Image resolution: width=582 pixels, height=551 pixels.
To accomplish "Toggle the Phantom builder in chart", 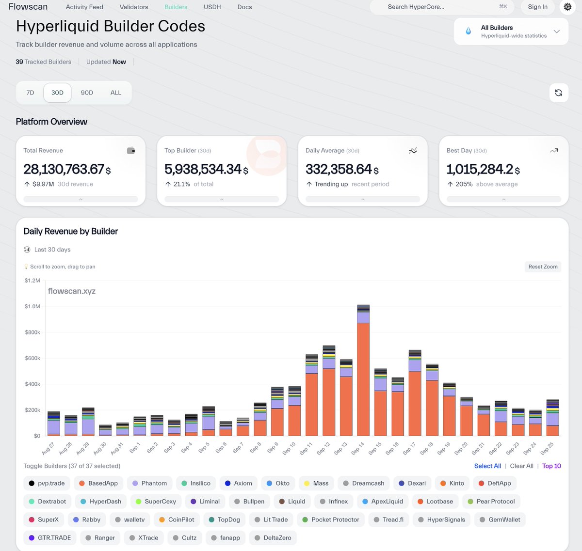I will pyautogui.click(x=149, y=483).
